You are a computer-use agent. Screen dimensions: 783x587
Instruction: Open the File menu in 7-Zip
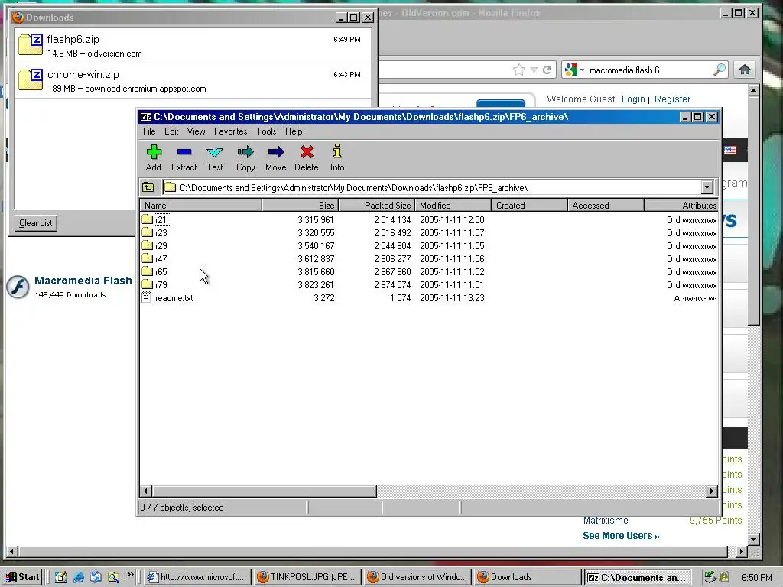click(x=149, y=131)
